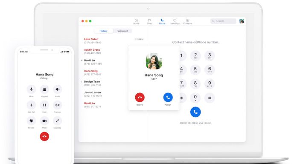End the call with red hang-up button on phone

tap(44, 136)
